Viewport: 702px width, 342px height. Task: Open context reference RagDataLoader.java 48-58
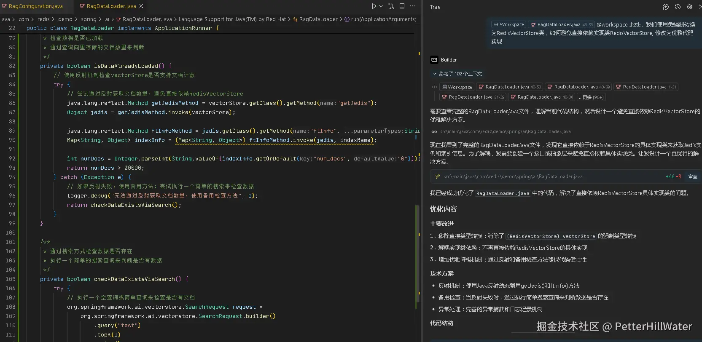pos(510,87)
